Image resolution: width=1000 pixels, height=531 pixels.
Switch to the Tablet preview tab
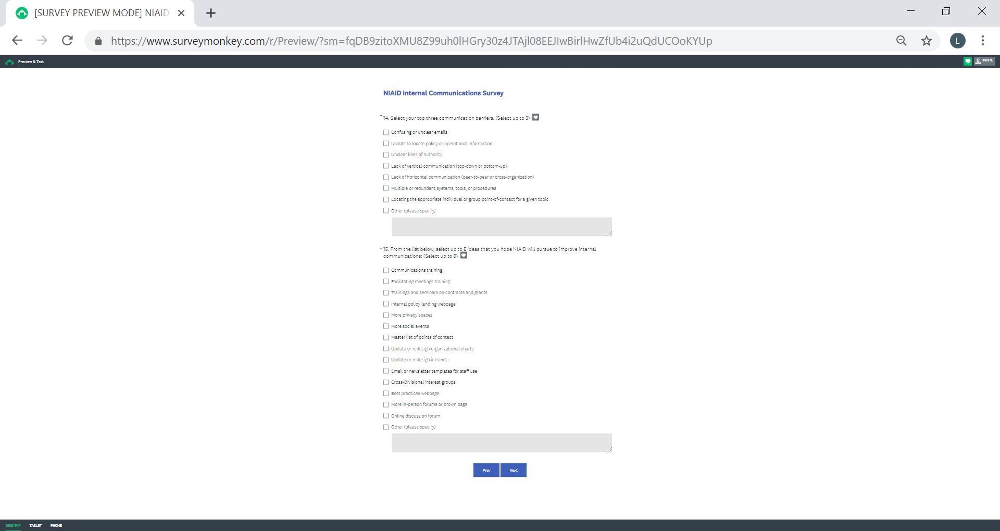point(35,526)
